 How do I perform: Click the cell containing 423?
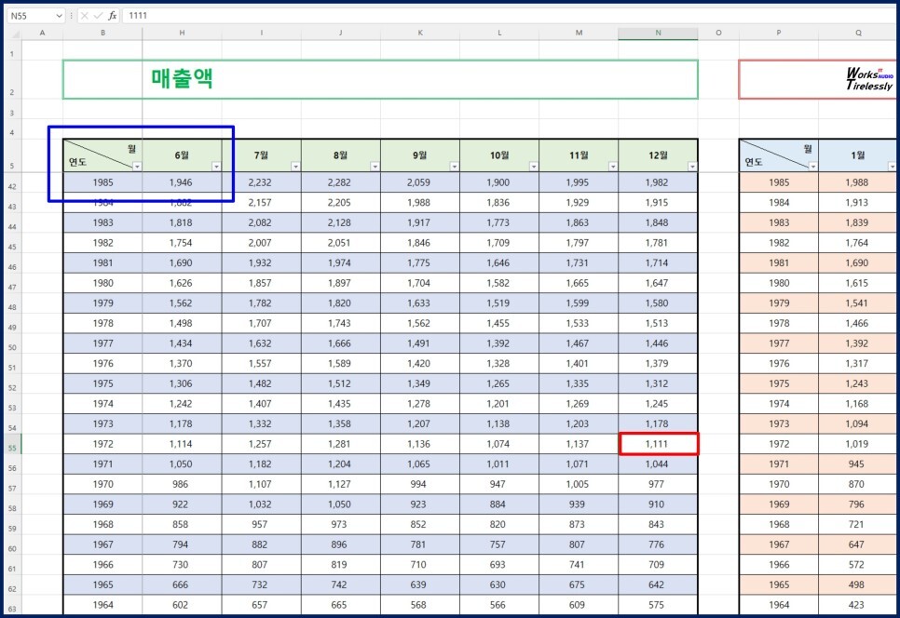tap(857, 605)
